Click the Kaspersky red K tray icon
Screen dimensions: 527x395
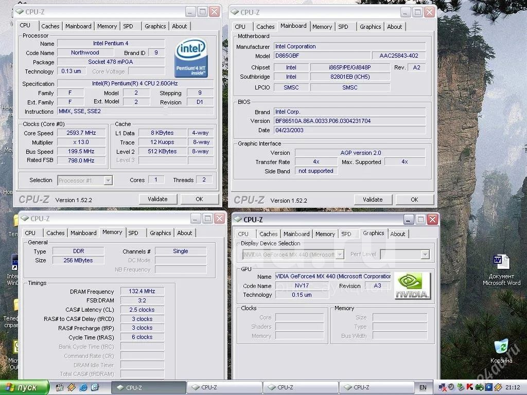point(470,387)
